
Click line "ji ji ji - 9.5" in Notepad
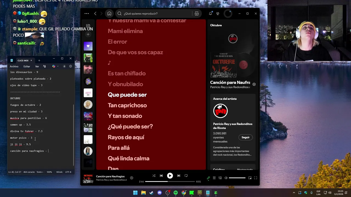point(20,144)
